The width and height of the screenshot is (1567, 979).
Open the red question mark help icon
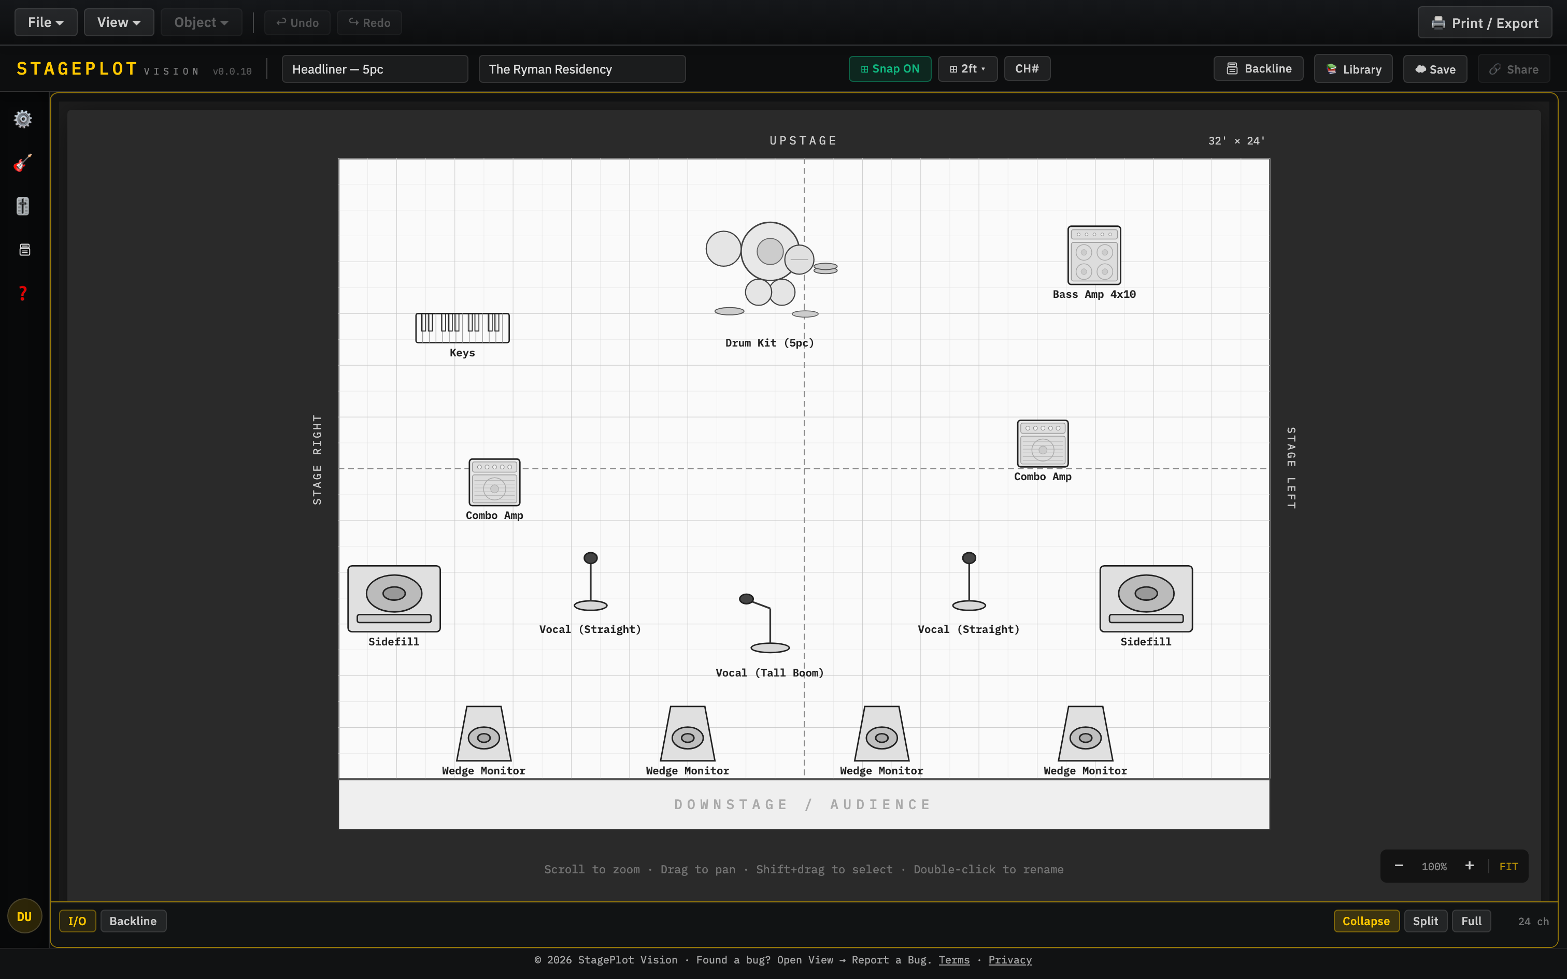click(23, 293)
